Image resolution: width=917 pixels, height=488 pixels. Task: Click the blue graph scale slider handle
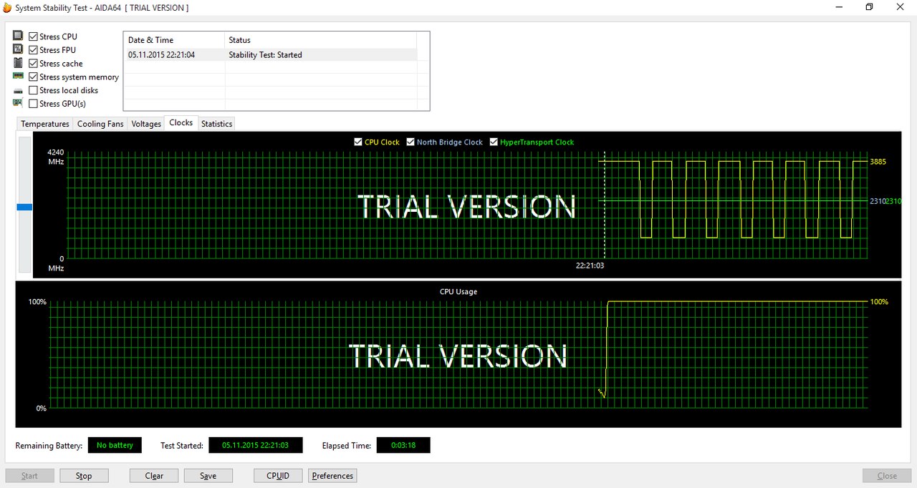[x=24, y=208]
